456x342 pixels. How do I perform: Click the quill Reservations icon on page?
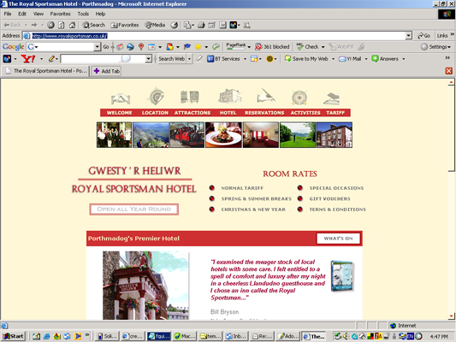[266, 96]
